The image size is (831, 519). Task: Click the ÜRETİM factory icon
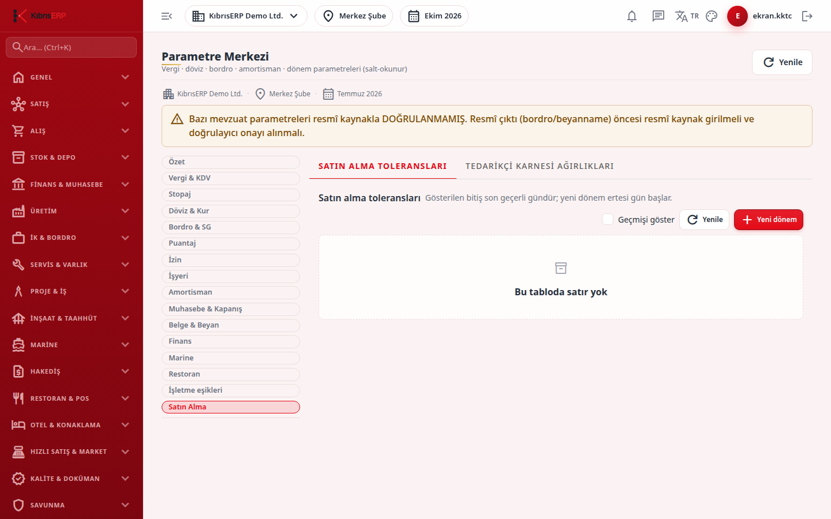coord(18,211)
